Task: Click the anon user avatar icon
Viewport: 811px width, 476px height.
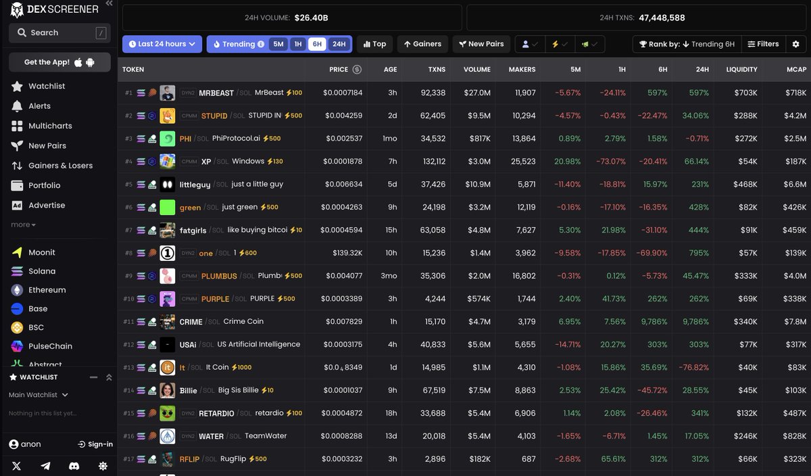Action: tap(14, 444)
